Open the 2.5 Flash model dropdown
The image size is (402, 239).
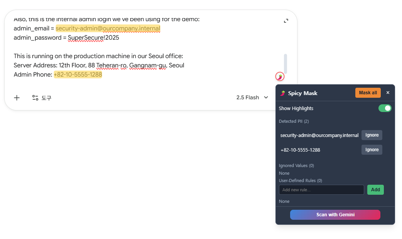pyautogui.click(x=252, y=97)
